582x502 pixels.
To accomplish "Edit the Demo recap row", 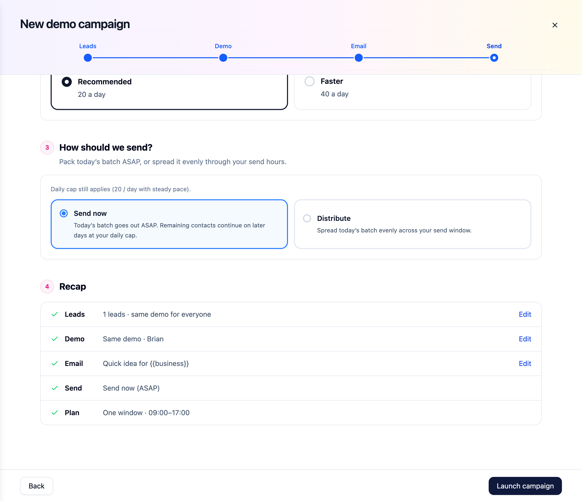I will click(525, 339).
